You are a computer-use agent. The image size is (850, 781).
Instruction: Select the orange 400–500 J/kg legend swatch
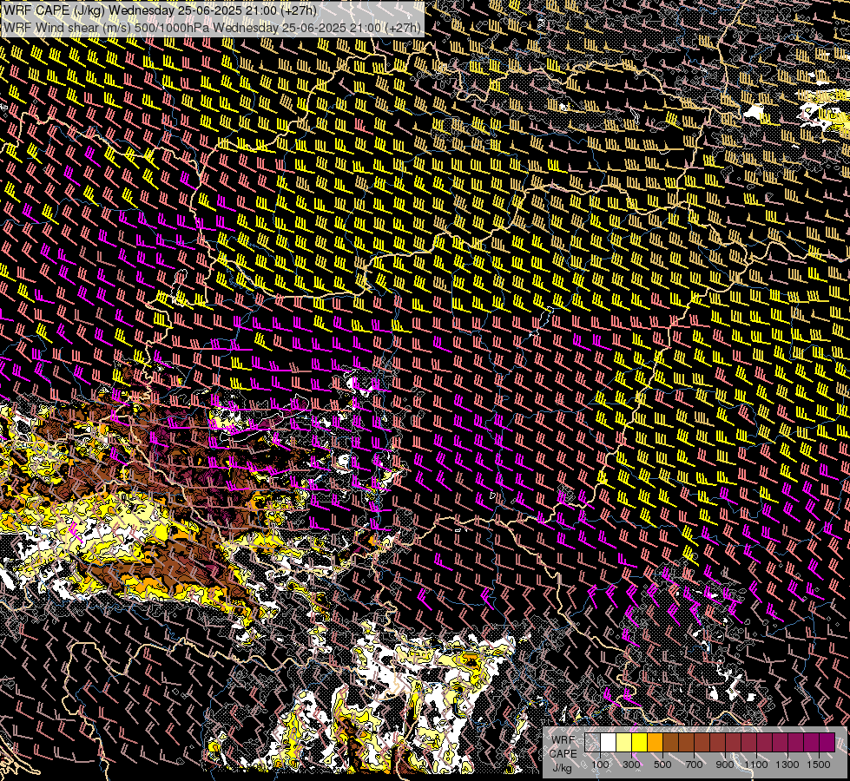coord(655,743)
